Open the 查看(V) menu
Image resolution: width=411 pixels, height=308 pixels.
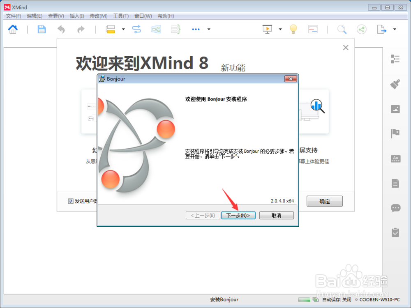click(x=56, y=16)
